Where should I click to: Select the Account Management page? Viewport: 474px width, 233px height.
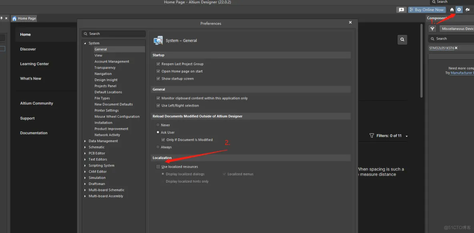pos(112,61)
